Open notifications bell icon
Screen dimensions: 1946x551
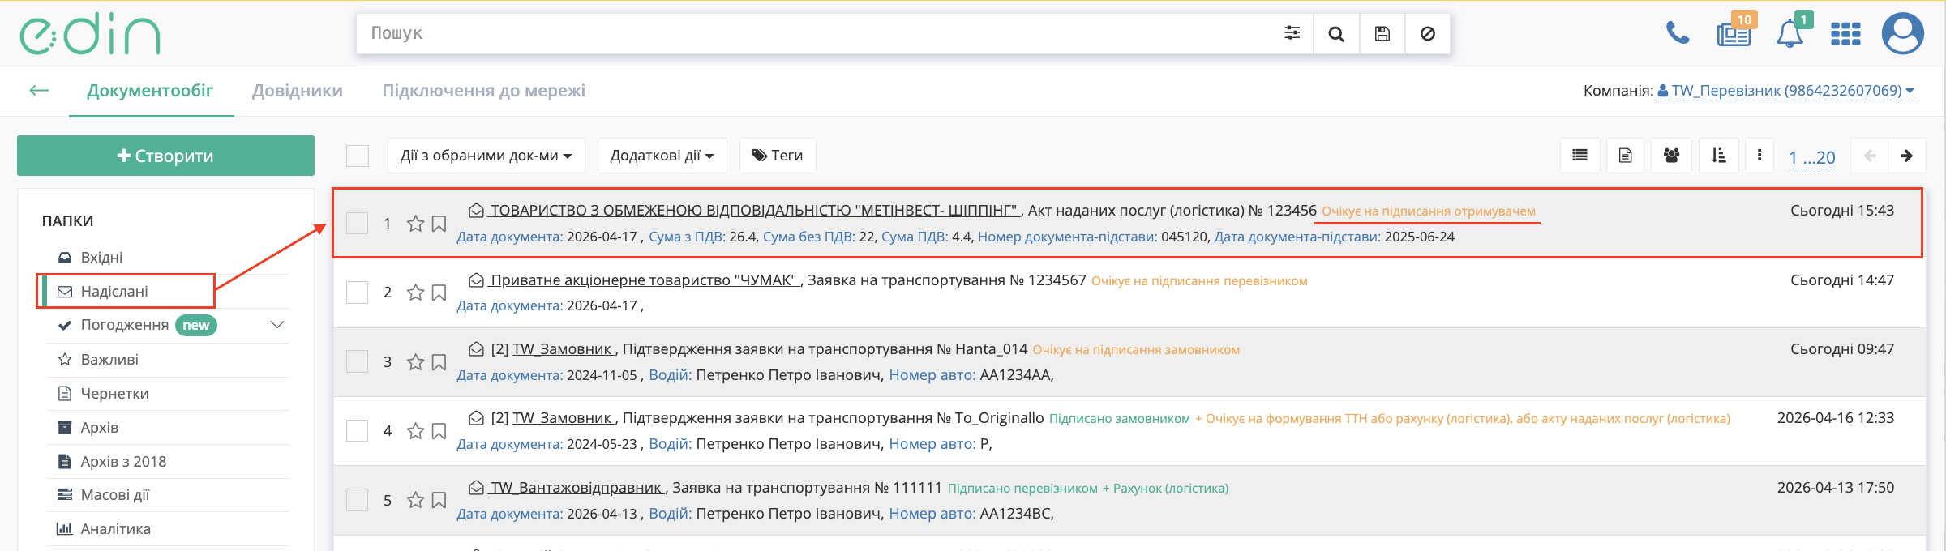tap(1790, 35)
